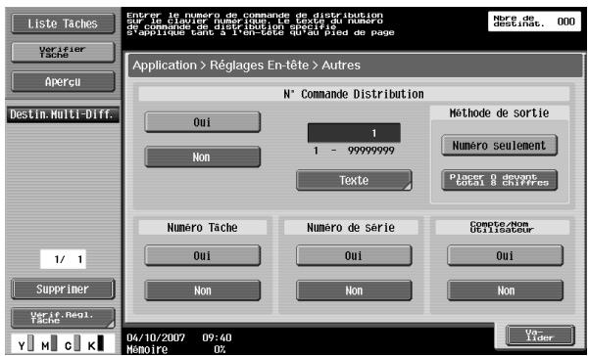The image size is (589, 356).
Task: Choose Numéro seulement output method
Action: tap(499, 146)
